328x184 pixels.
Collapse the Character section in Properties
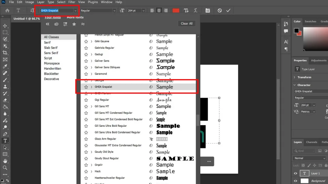[x=295, y=85]
